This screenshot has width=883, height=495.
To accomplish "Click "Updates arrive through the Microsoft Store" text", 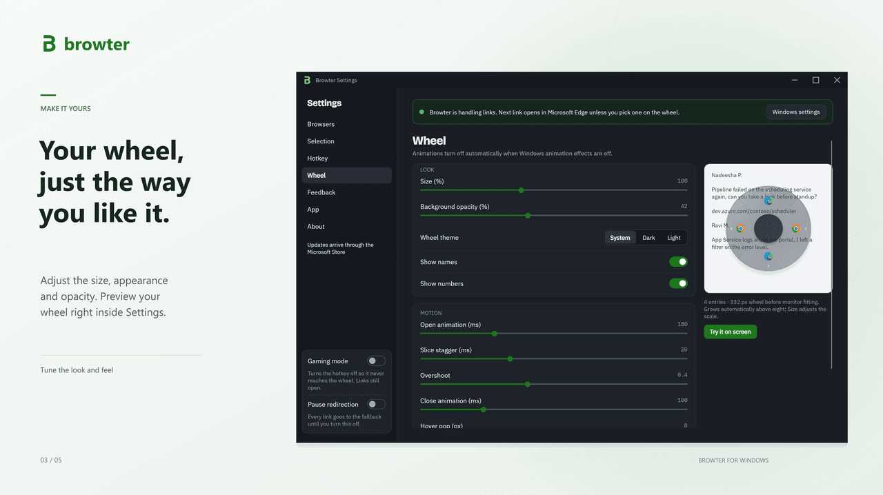I will [341, 248].
